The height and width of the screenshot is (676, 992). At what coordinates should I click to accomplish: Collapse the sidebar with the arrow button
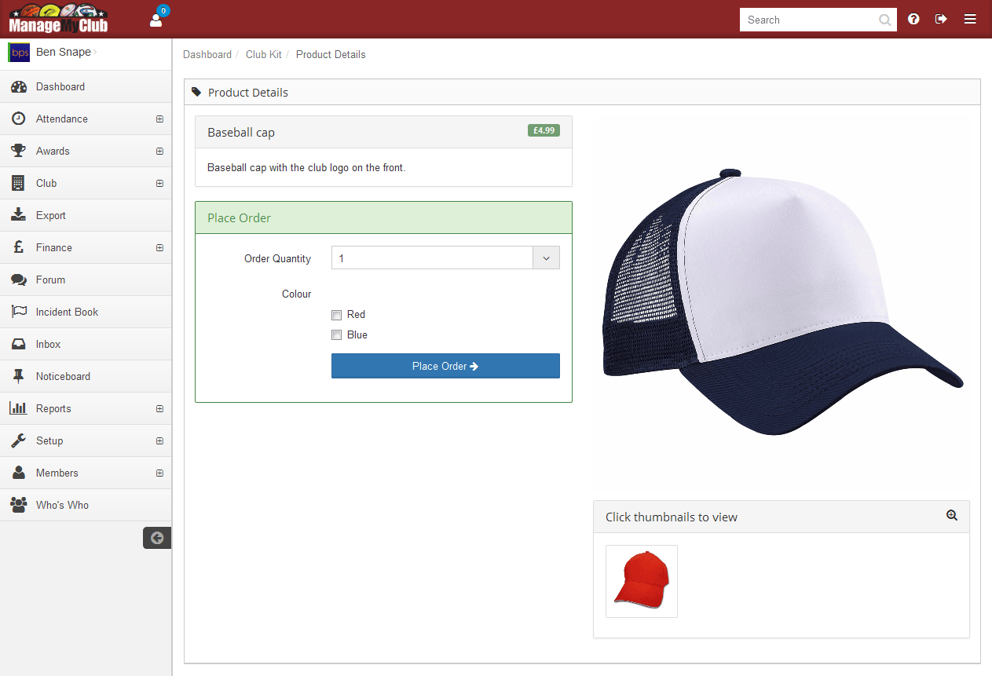click(157, 538)
